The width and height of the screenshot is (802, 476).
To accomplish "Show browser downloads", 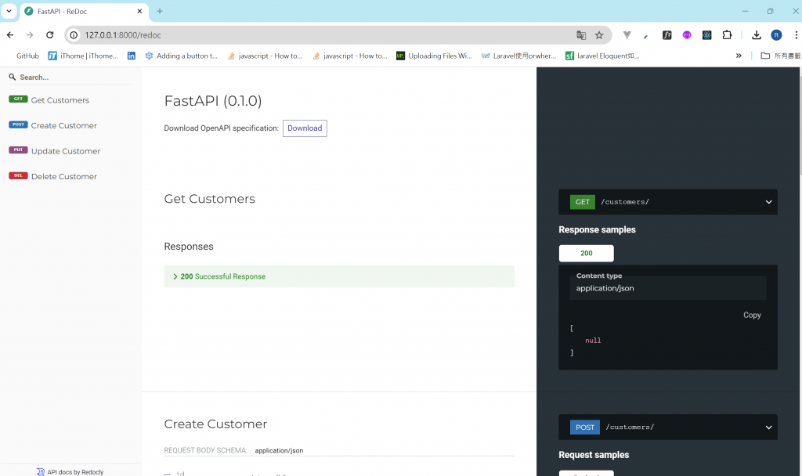I will point(756,34).
